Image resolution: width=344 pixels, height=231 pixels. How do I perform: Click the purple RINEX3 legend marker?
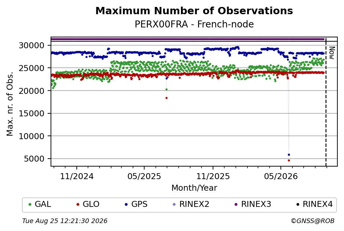tap(236, 205)
